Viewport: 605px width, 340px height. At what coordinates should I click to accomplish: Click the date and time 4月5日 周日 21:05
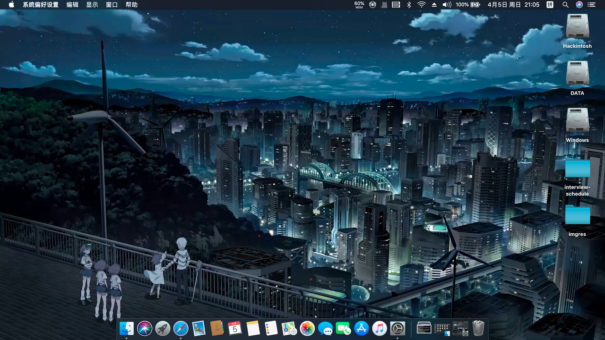[513, 5]
